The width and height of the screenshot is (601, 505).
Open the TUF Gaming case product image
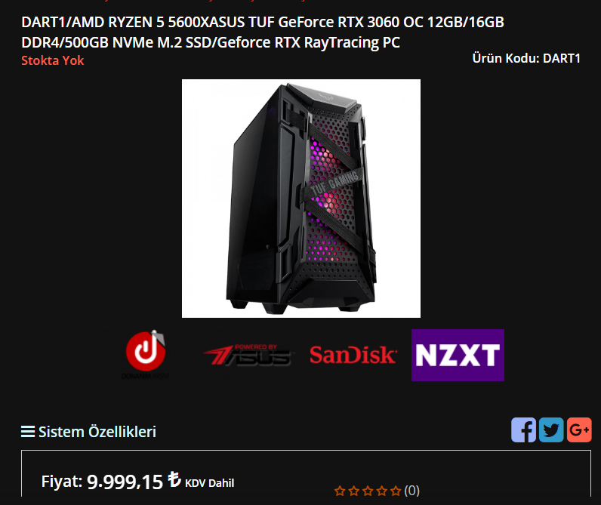click(x=301, y=199)
